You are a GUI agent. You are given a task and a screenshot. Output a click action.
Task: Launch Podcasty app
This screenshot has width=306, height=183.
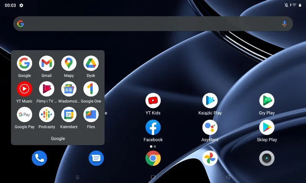click(47, 114)
